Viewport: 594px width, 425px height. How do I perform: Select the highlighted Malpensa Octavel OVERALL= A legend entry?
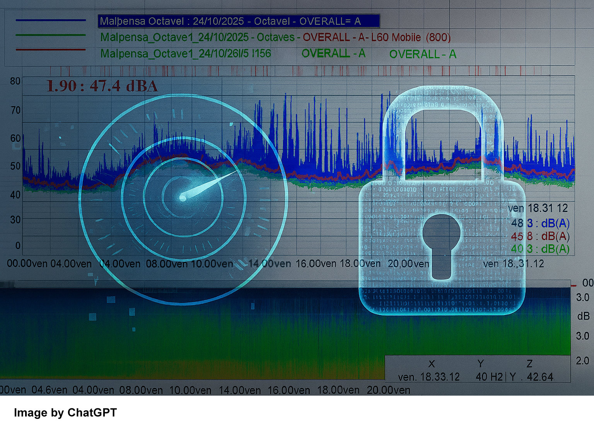239,21
